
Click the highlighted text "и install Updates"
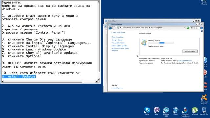pos(19,76)
